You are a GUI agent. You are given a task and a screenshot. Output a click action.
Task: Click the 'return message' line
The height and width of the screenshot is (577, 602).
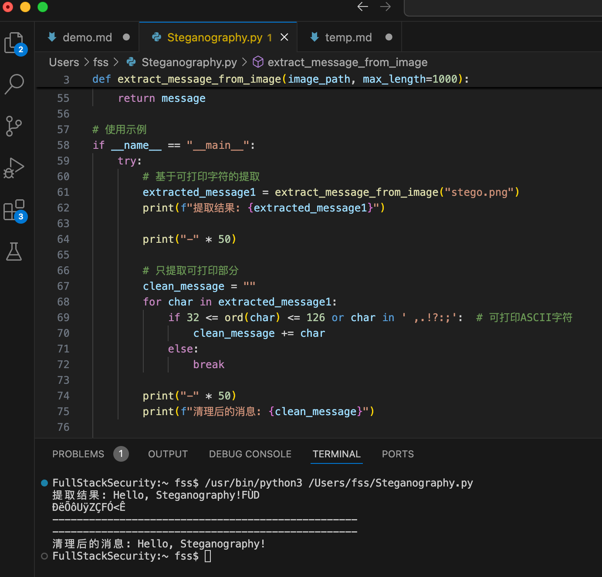(x=162, y=98)
